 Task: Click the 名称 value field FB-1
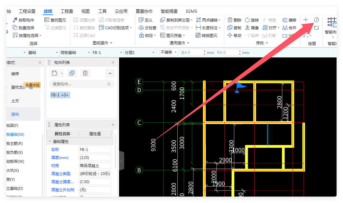(95, 150)
